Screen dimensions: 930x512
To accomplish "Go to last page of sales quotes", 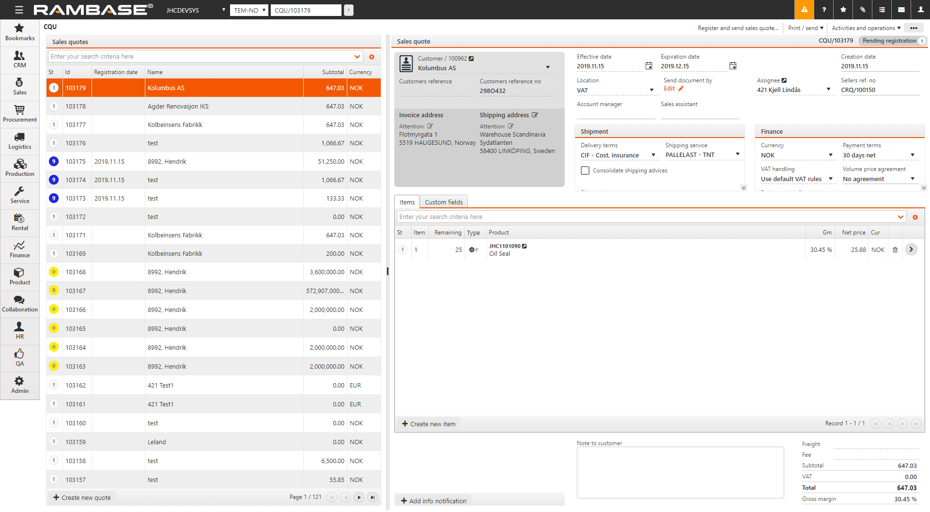I will pos(372,497).
